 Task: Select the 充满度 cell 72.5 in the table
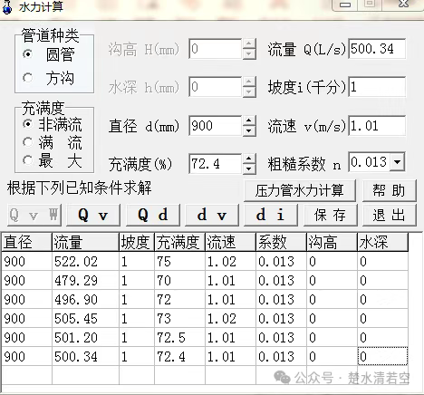click(180, 338)
